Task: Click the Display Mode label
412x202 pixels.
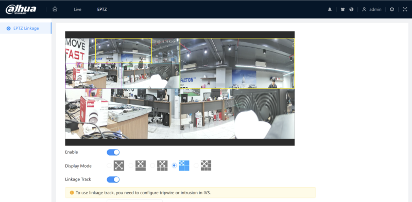Action: [x=78, y=166]
